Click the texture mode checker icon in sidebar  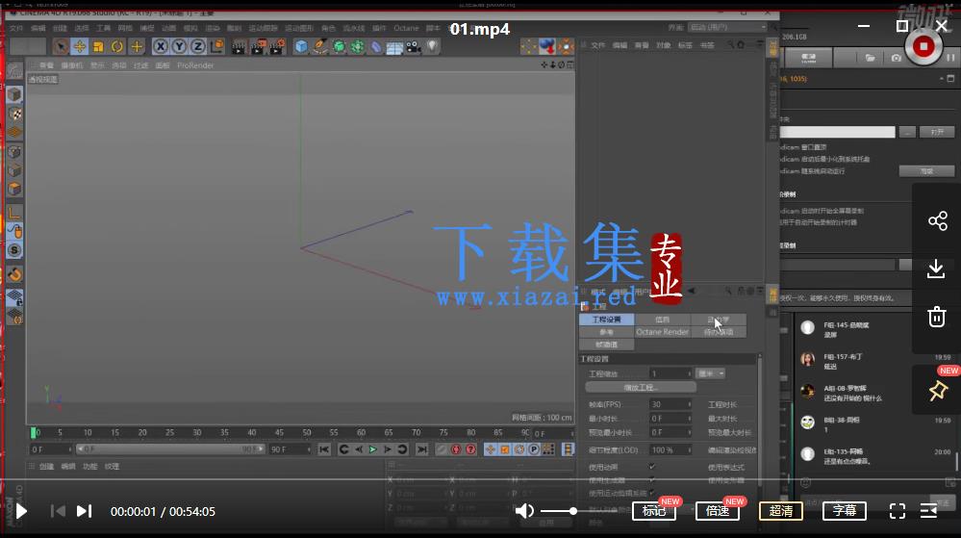[14, 115]
